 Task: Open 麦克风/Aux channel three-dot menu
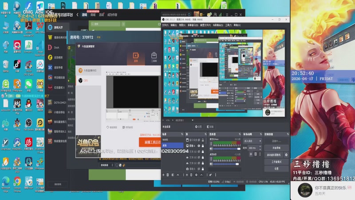[x=211, y=144]
